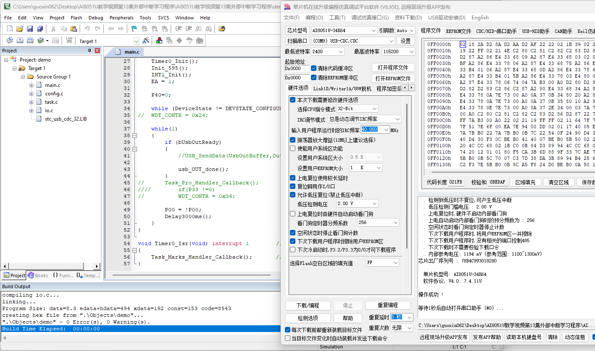Viewport: 595px width, 351px height.
Task: Switch to the EEPROM文件 tab
Action: (458, 31)
